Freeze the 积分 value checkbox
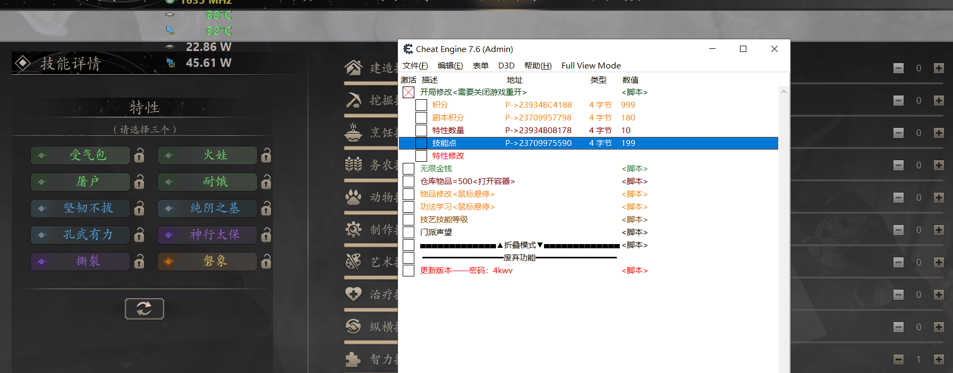953x373 pixels. tap(421, 105)
